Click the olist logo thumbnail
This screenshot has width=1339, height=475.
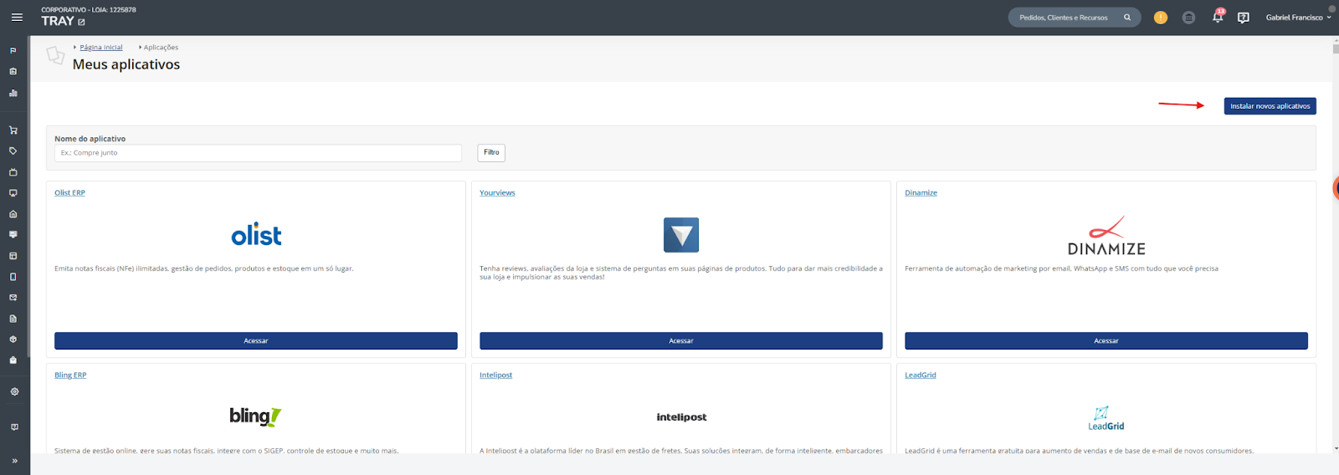[x=256, y=235]
